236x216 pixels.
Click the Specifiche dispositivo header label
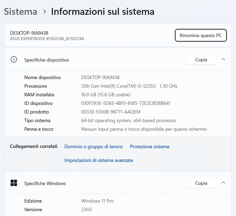click(x=47, y=60)
